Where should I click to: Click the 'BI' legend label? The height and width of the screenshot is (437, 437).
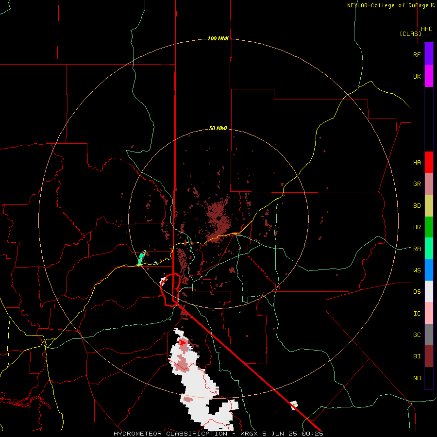[417, 356]
